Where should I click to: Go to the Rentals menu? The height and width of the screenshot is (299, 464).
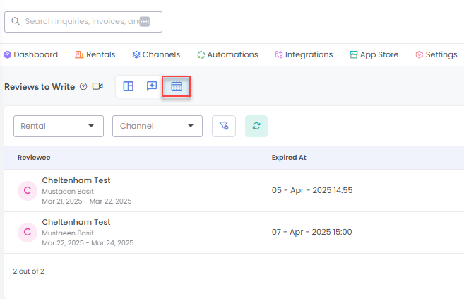100,54
